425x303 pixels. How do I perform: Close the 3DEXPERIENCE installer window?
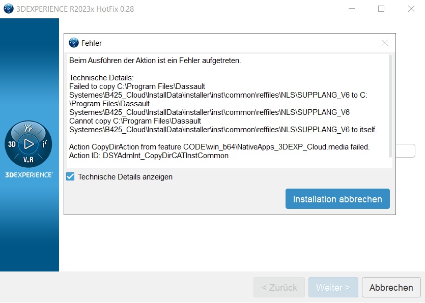pyautogui.click(x=411, y=9)
